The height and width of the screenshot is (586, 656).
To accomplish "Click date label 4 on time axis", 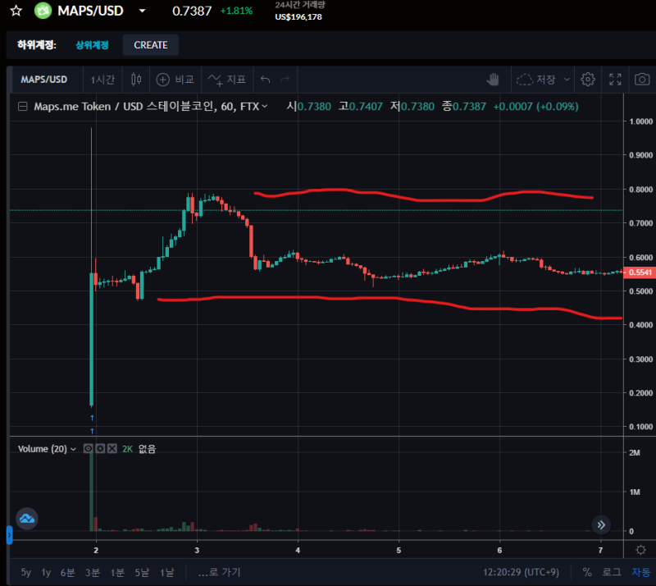I will pyautogui.click(x=298, y=550).
